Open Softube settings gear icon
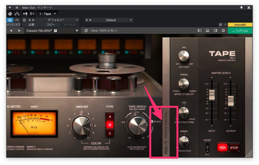The image size is (259, 165). click(223, 31)
